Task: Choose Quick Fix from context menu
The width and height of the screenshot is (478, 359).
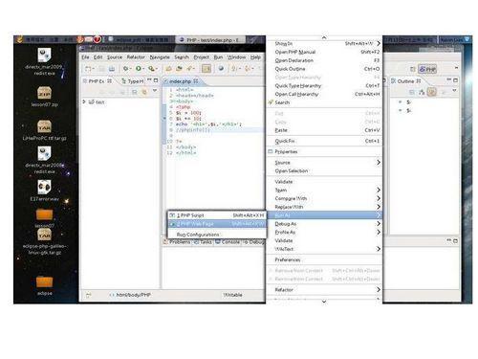Action: point(324,141)
